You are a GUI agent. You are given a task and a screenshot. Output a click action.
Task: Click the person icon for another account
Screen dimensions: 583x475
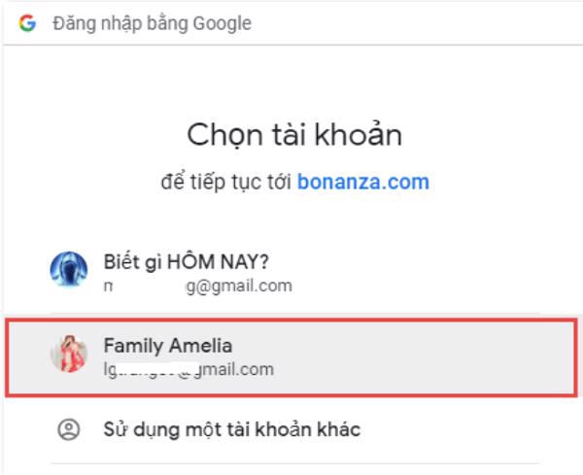[x=68, y=428]
